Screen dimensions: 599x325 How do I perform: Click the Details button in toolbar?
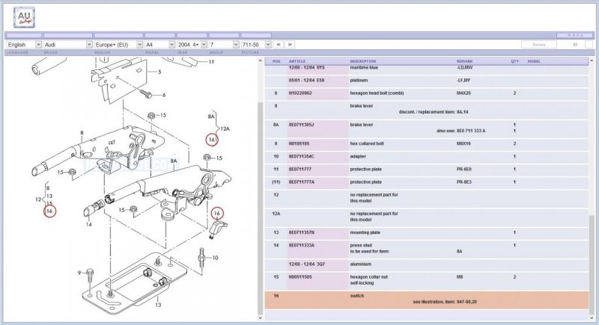pos(538,45)
